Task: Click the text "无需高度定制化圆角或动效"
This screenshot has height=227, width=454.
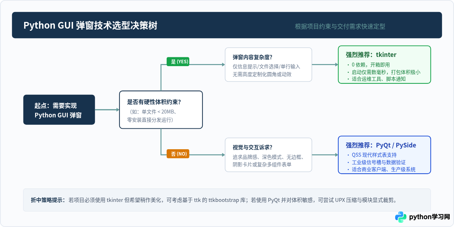Action: coord(262,74)
